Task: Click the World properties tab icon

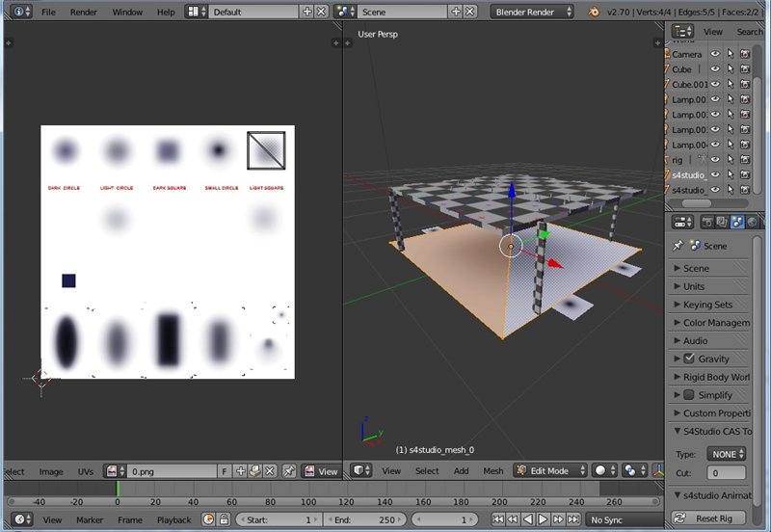Action: pos(753,222)
